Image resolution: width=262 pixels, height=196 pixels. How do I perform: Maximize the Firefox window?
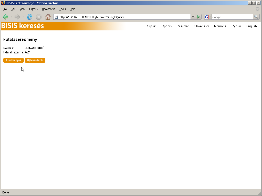click(254, 3)
